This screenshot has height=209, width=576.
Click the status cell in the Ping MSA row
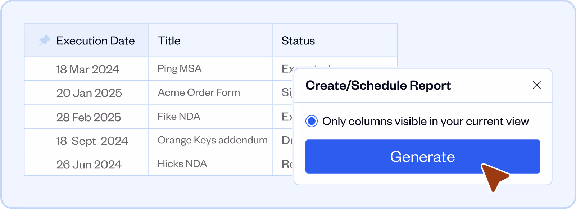pyautogui.click(x=287, y=68)
